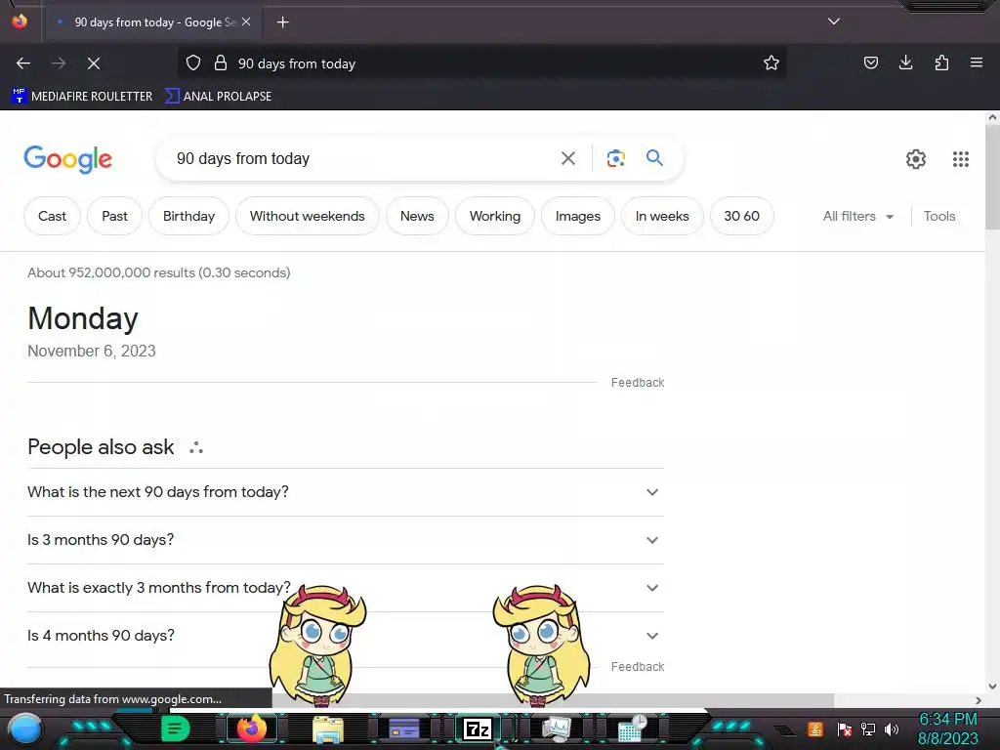This screenshot has width=1000, height=750.
Task: Expand 'Is 4 months 90 days?'
Action: pos(346,636)
